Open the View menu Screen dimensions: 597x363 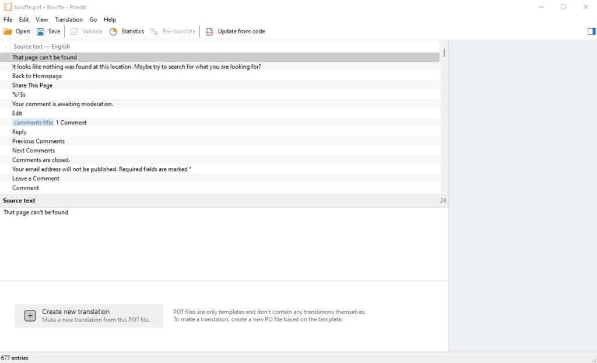tap(41, 19)
